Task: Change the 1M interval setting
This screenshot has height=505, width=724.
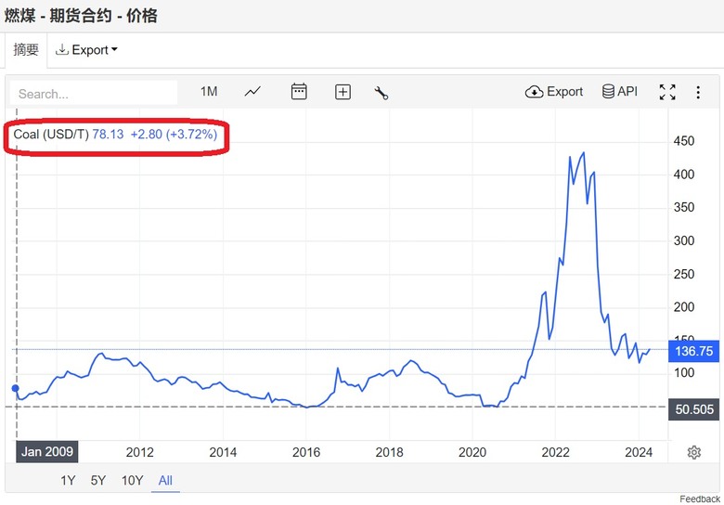Action: (x=209, y=91)
